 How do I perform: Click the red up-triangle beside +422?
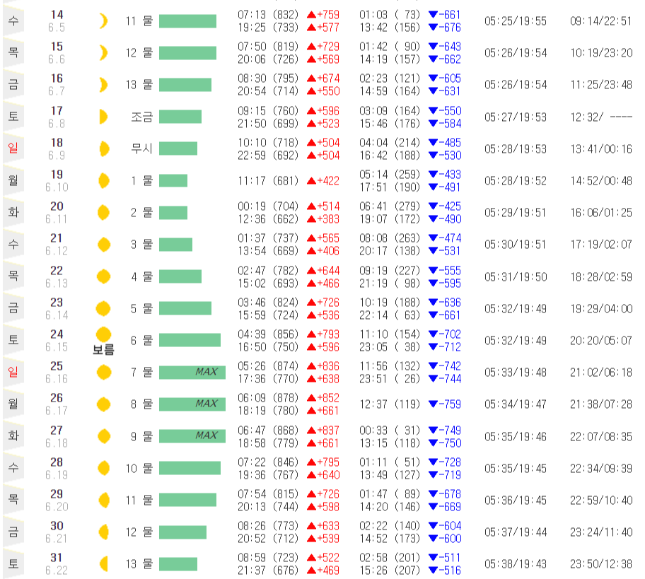point(311,180)
